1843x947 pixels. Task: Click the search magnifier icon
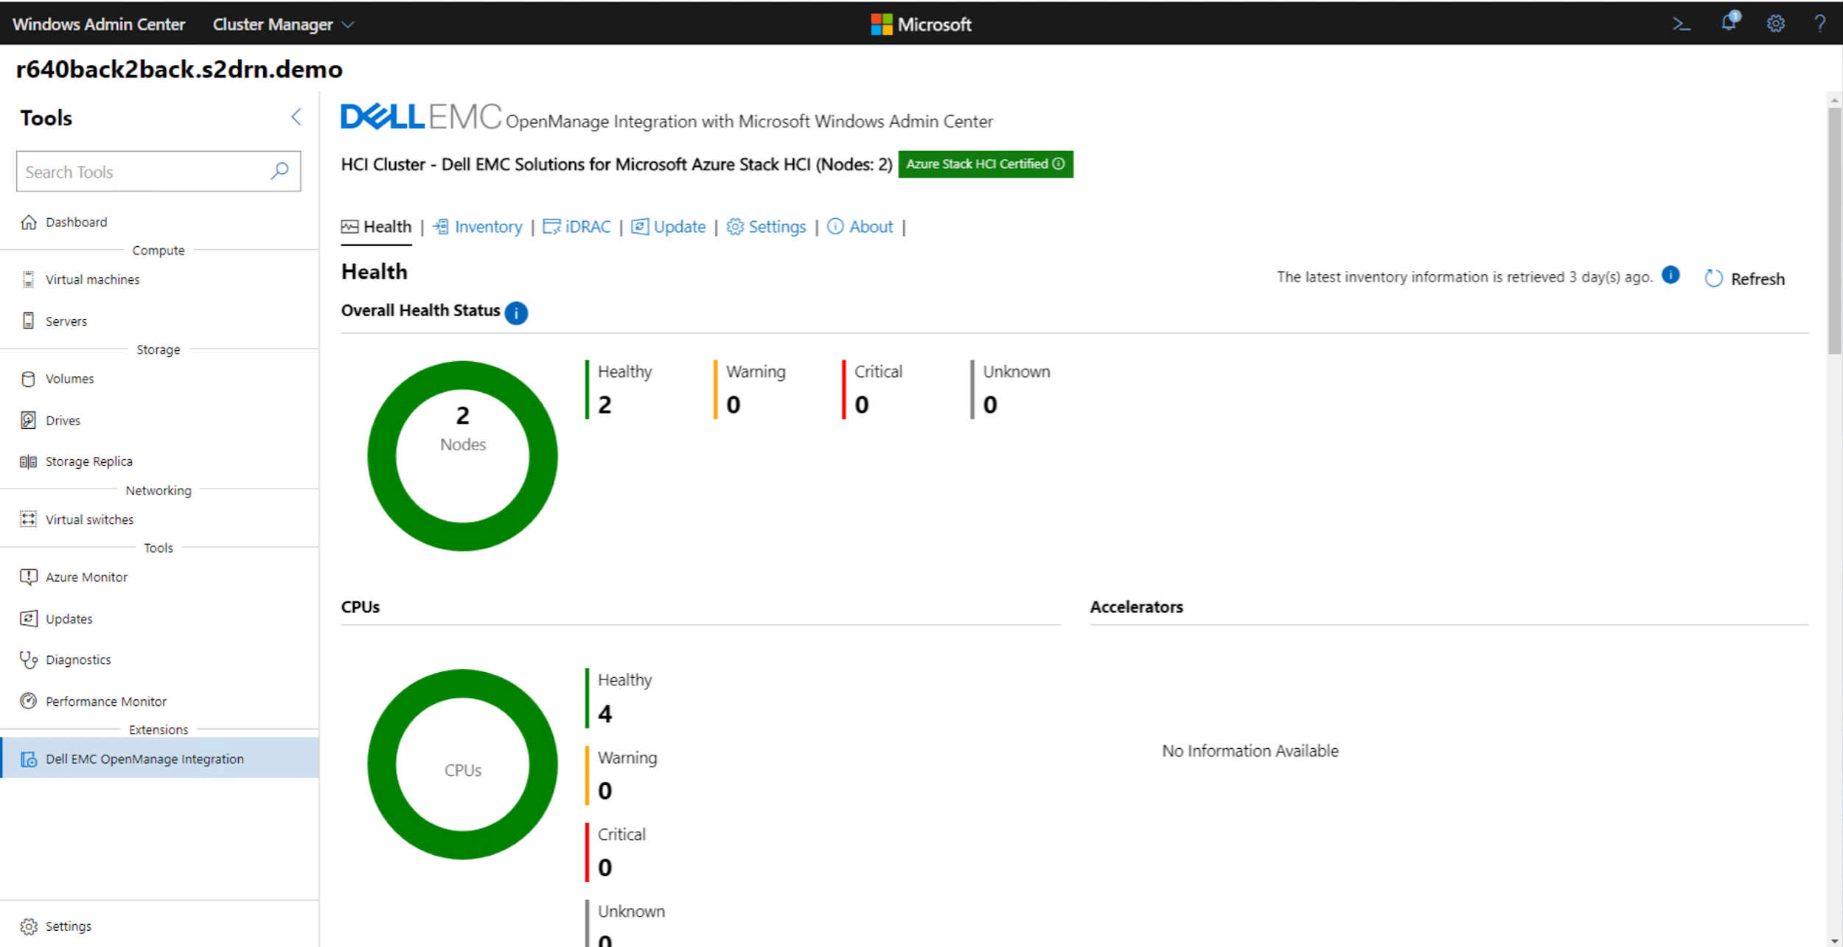(x=279, y=171)
